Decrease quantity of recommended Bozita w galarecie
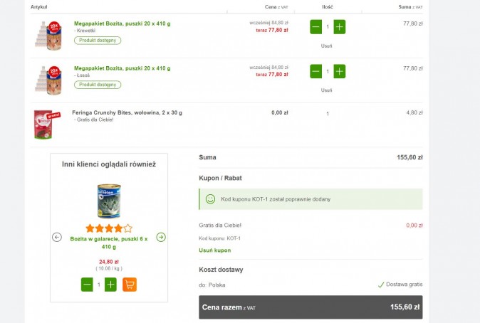This screenshot has height=323, width=480. (x=87, y=285)
